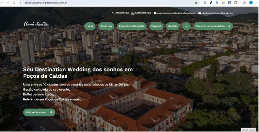This screenshot has height=132, width=259.
Task: Navigate to Espaços
Action: [x=156, y=26]
